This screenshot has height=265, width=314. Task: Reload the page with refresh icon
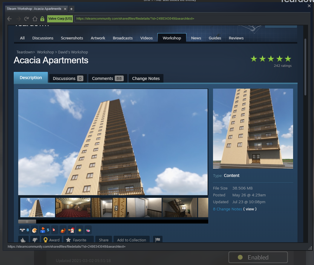pos(26,19)
